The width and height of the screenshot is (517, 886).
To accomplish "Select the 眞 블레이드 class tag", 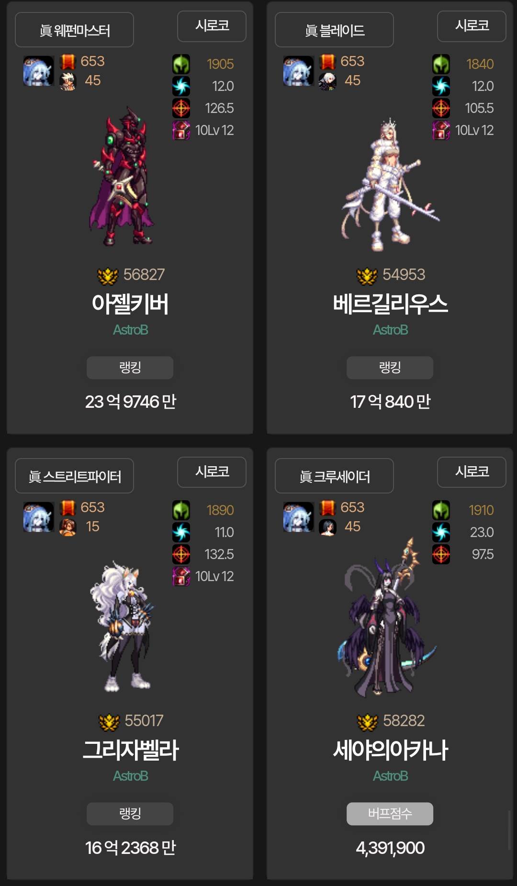I will click(x=334, y=30).
